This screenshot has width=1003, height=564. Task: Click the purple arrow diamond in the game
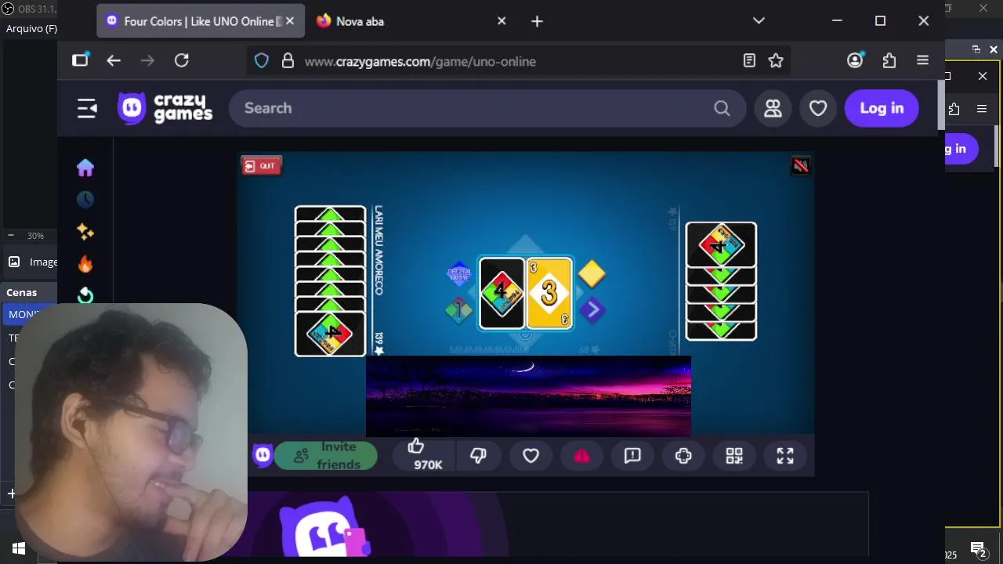point(593,310)
